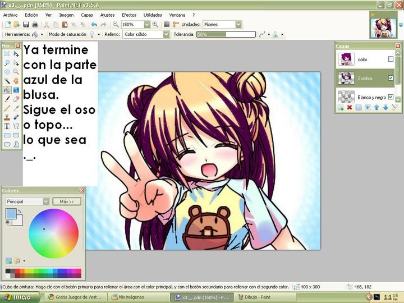Viewport: 404px width, 303px height.
Task: Select the Move Selected Pixels tool
Action: 16,54
